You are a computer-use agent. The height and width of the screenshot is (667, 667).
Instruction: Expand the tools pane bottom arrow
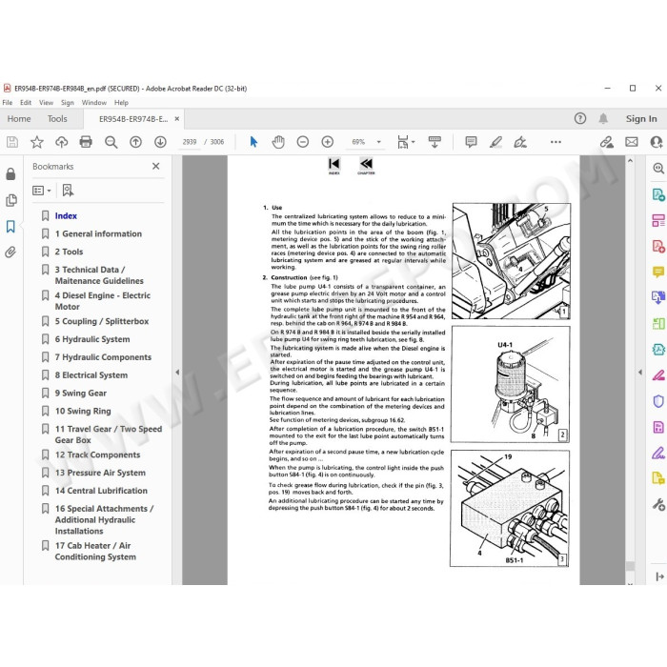[x=659, y=576]
